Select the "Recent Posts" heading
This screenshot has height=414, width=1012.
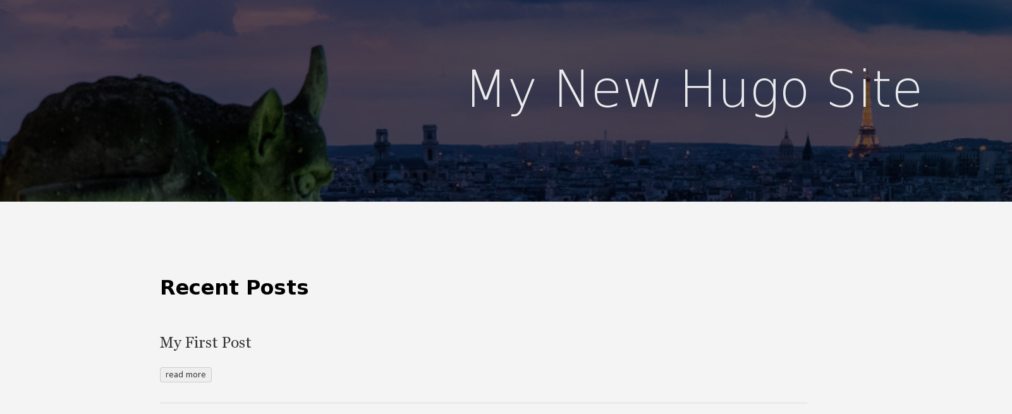point(234,288)
